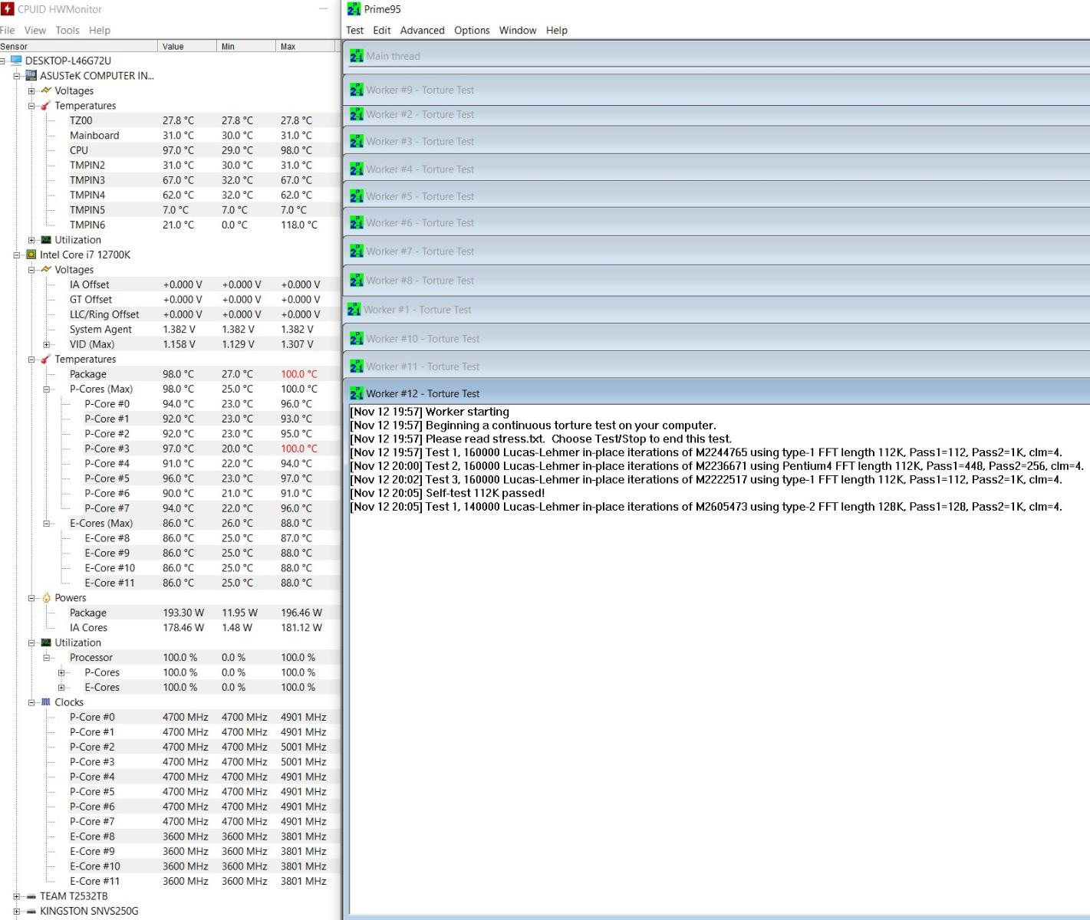Collapse the Powers node
The height and width of the screenshot is (920, 1090).
[31, 598]
